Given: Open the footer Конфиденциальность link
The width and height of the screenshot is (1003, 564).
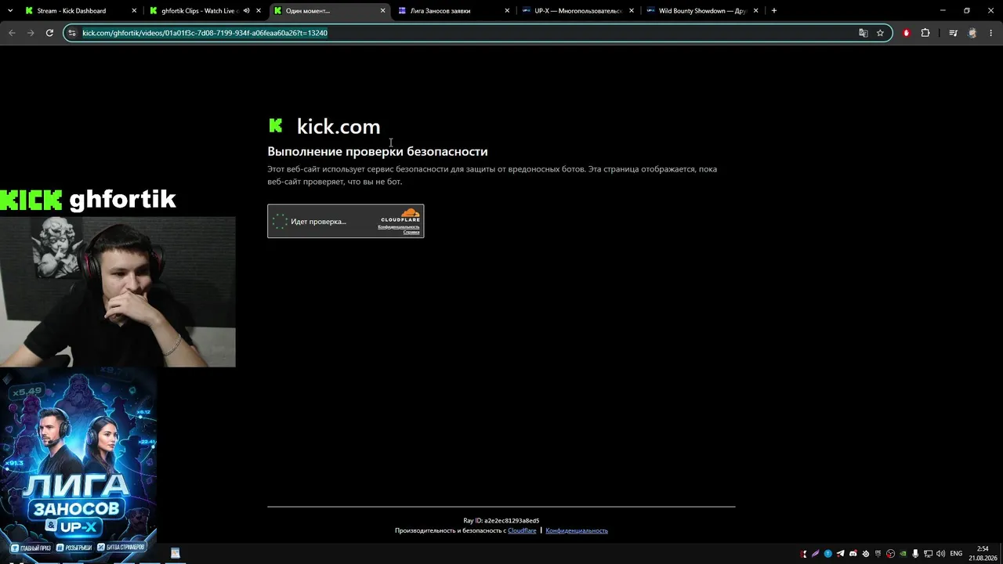Looking at the screenshot, I should tap(577, 530).
